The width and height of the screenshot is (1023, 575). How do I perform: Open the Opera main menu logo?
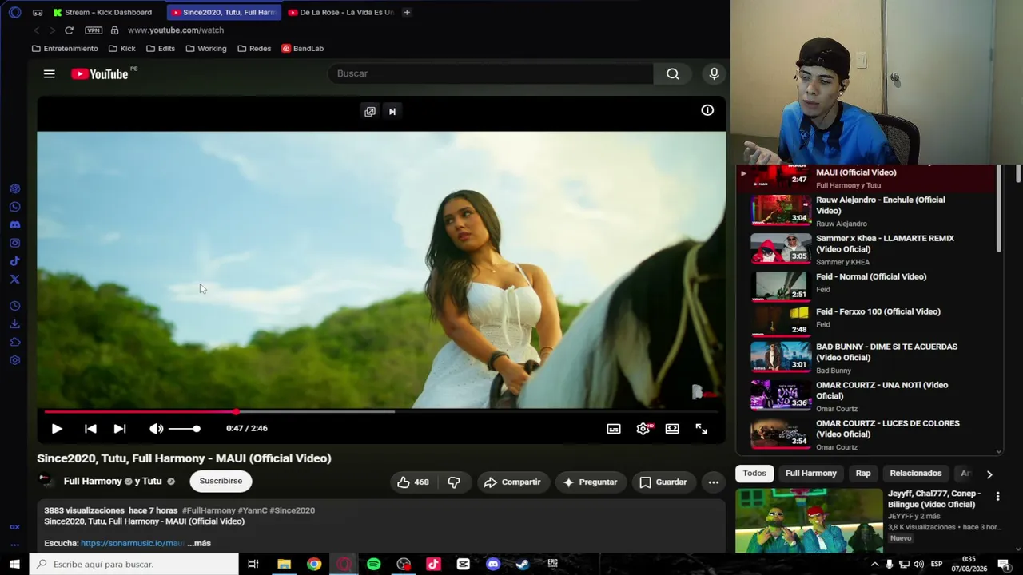[14, 12]
